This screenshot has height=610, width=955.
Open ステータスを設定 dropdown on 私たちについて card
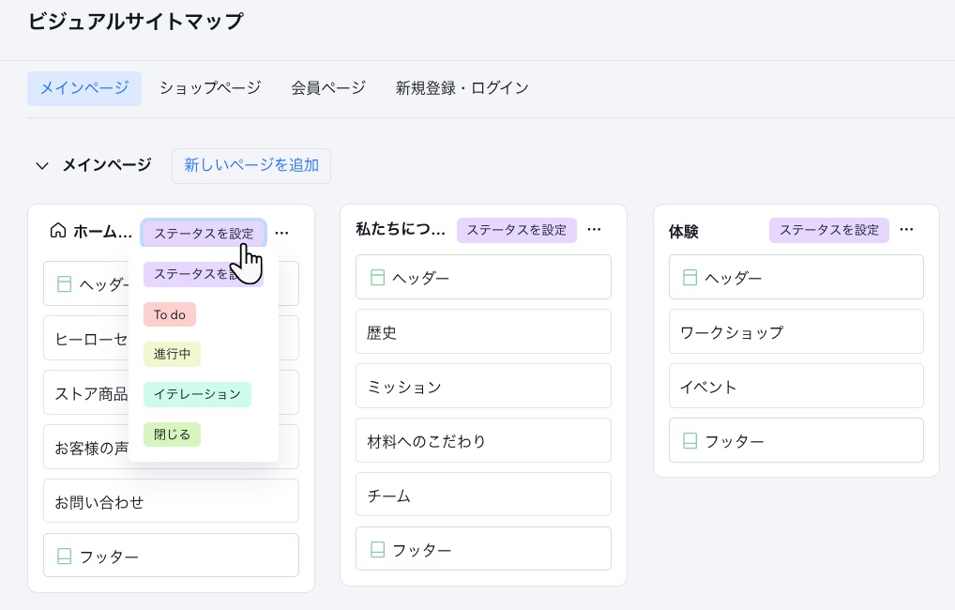(516, 230)
